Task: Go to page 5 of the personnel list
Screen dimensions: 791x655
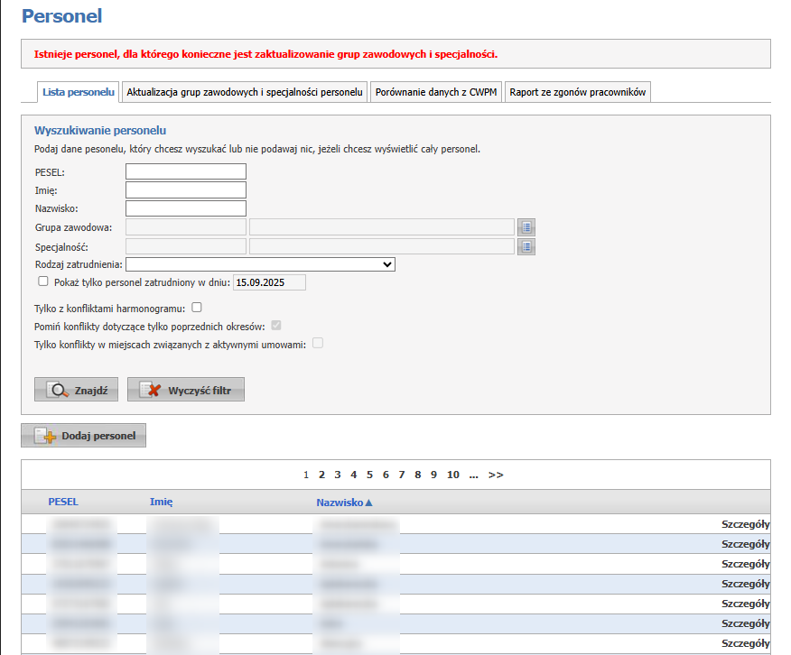Action: 369,474
